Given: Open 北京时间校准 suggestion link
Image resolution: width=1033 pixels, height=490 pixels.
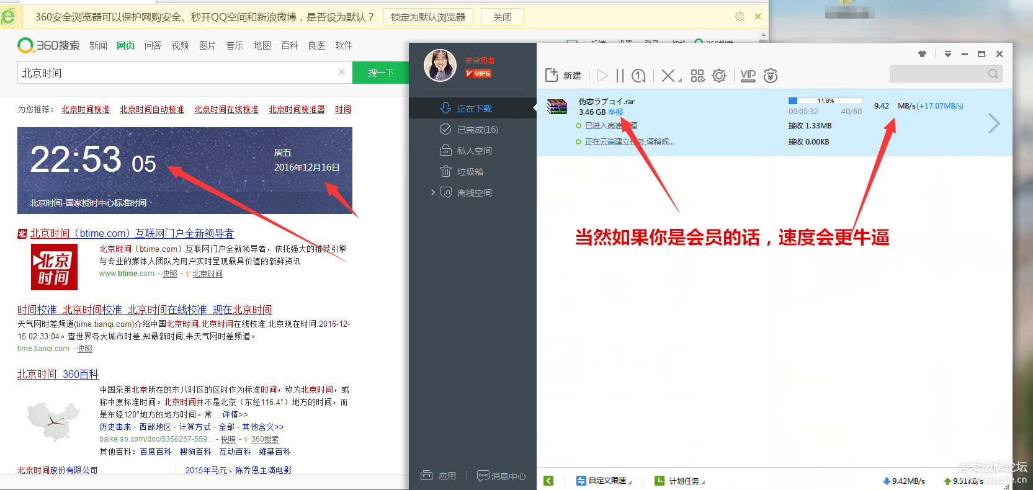Looking at the screenshot, I should tap(86, 109).
